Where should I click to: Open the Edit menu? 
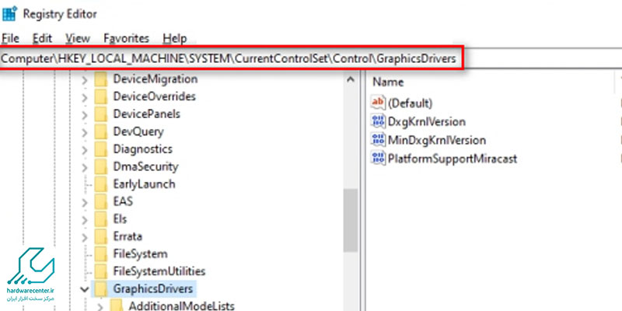pos(42,38)
